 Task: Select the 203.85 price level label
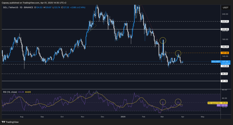pos(224,29)
